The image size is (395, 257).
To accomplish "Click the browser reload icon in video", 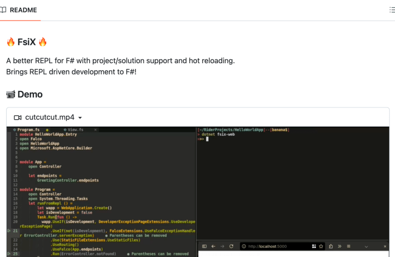I will tap(231, 247).
